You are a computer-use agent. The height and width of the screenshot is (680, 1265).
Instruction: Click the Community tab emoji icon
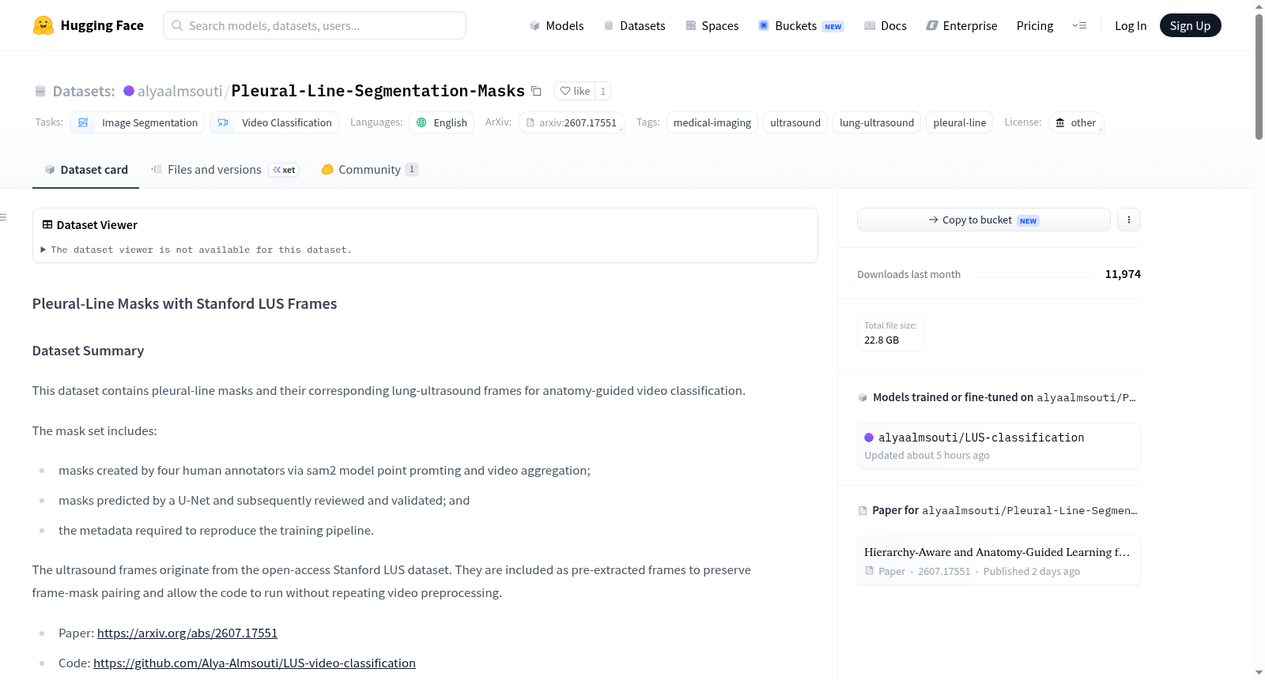click(x=327, y=169)
